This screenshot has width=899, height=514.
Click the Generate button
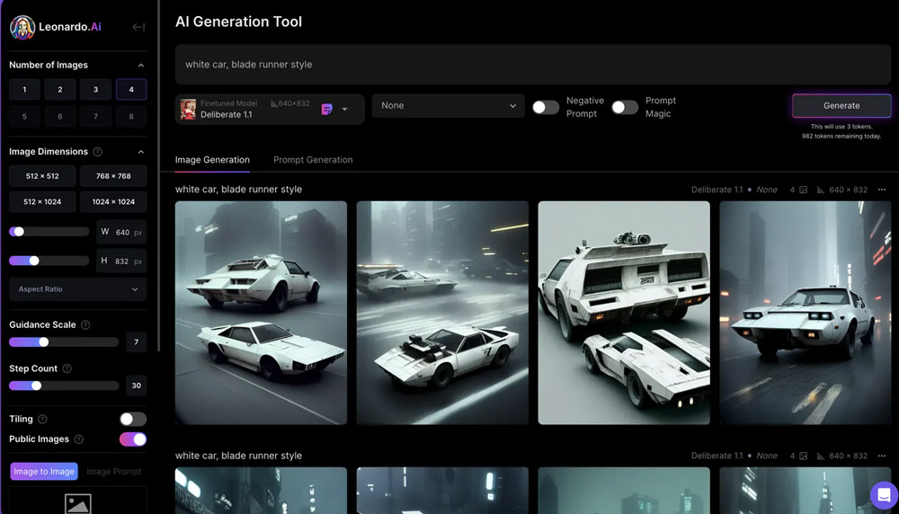(x=841, y=105)
